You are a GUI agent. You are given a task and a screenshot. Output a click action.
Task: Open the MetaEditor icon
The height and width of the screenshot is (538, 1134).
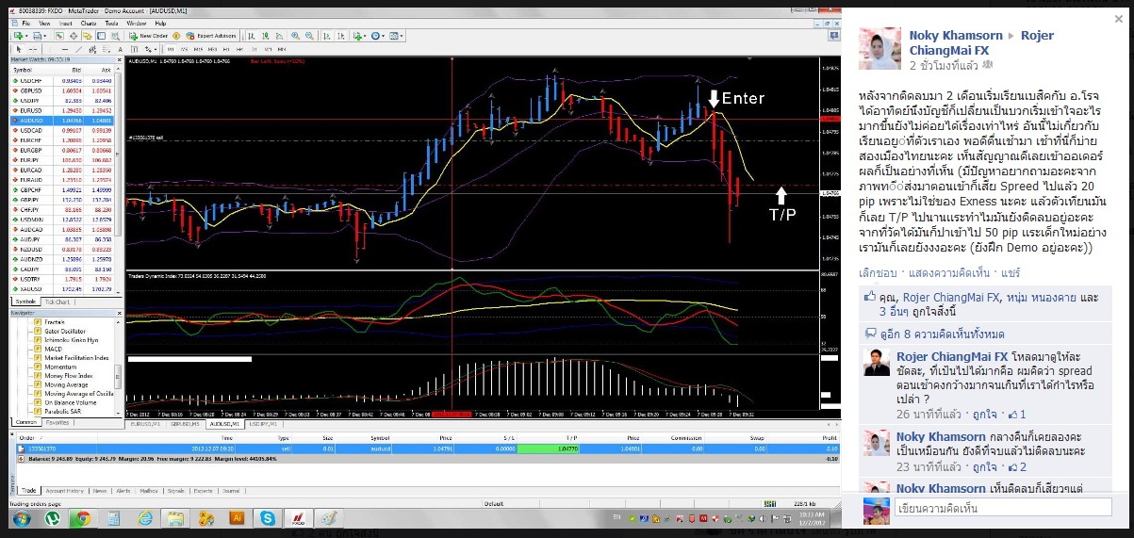pos(175,36)
